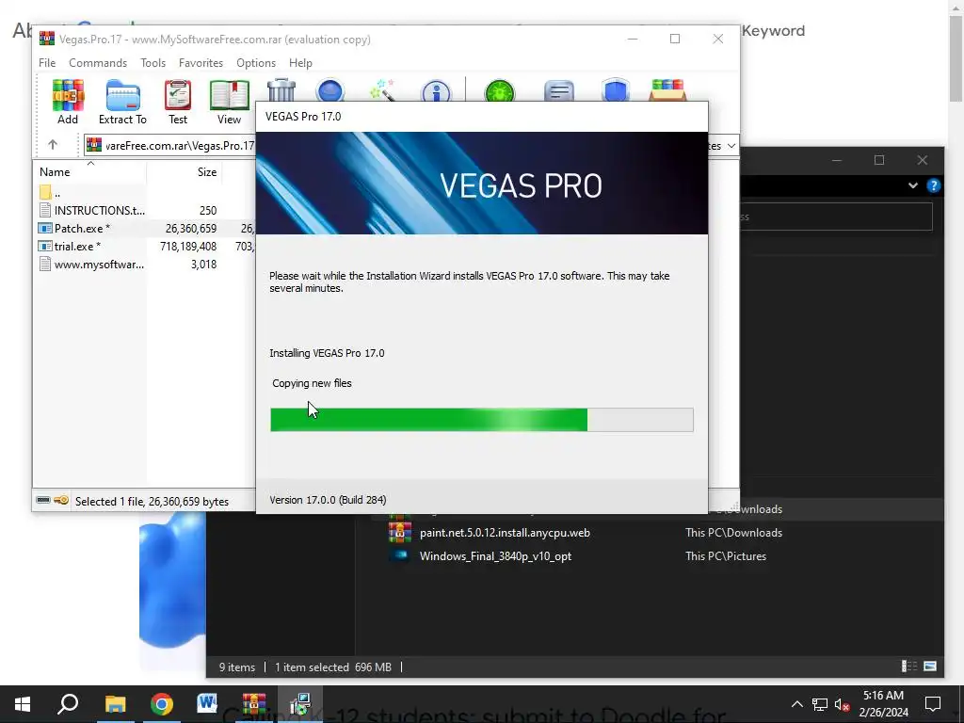This screenshot has width=964, height=723.
Task: Click the Wizard magic wand icon
Action: [382, 90]
